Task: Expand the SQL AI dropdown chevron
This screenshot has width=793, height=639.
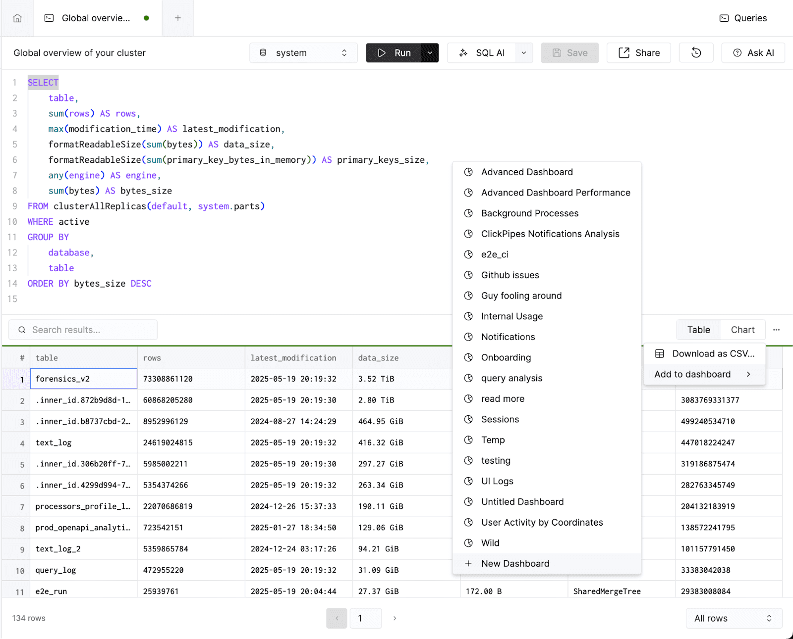Action: click(x=523, y=53)
